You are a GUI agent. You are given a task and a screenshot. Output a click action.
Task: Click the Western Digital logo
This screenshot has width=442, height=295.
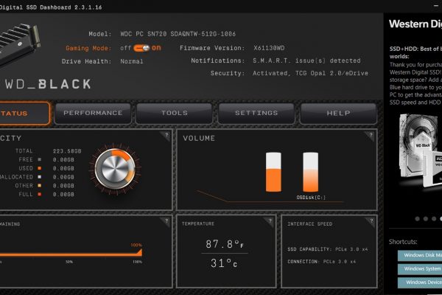click(x=415, y=24)
